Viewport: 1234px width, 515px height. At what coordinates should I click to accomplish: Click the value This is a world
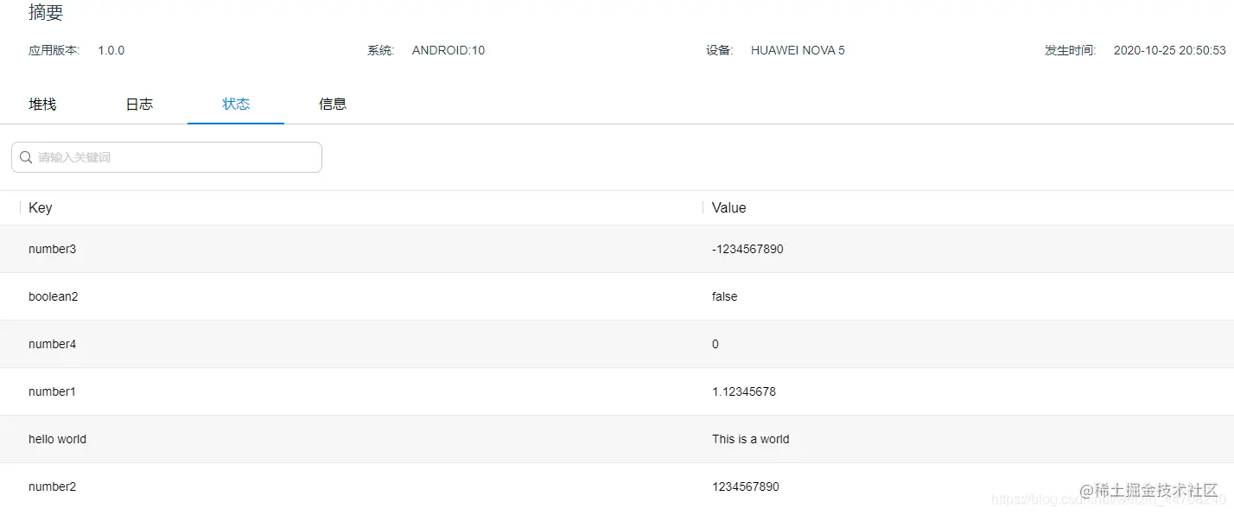751,439
